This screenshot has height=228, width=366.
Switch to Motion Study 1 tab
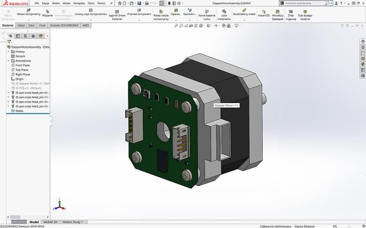pos(72,222)
